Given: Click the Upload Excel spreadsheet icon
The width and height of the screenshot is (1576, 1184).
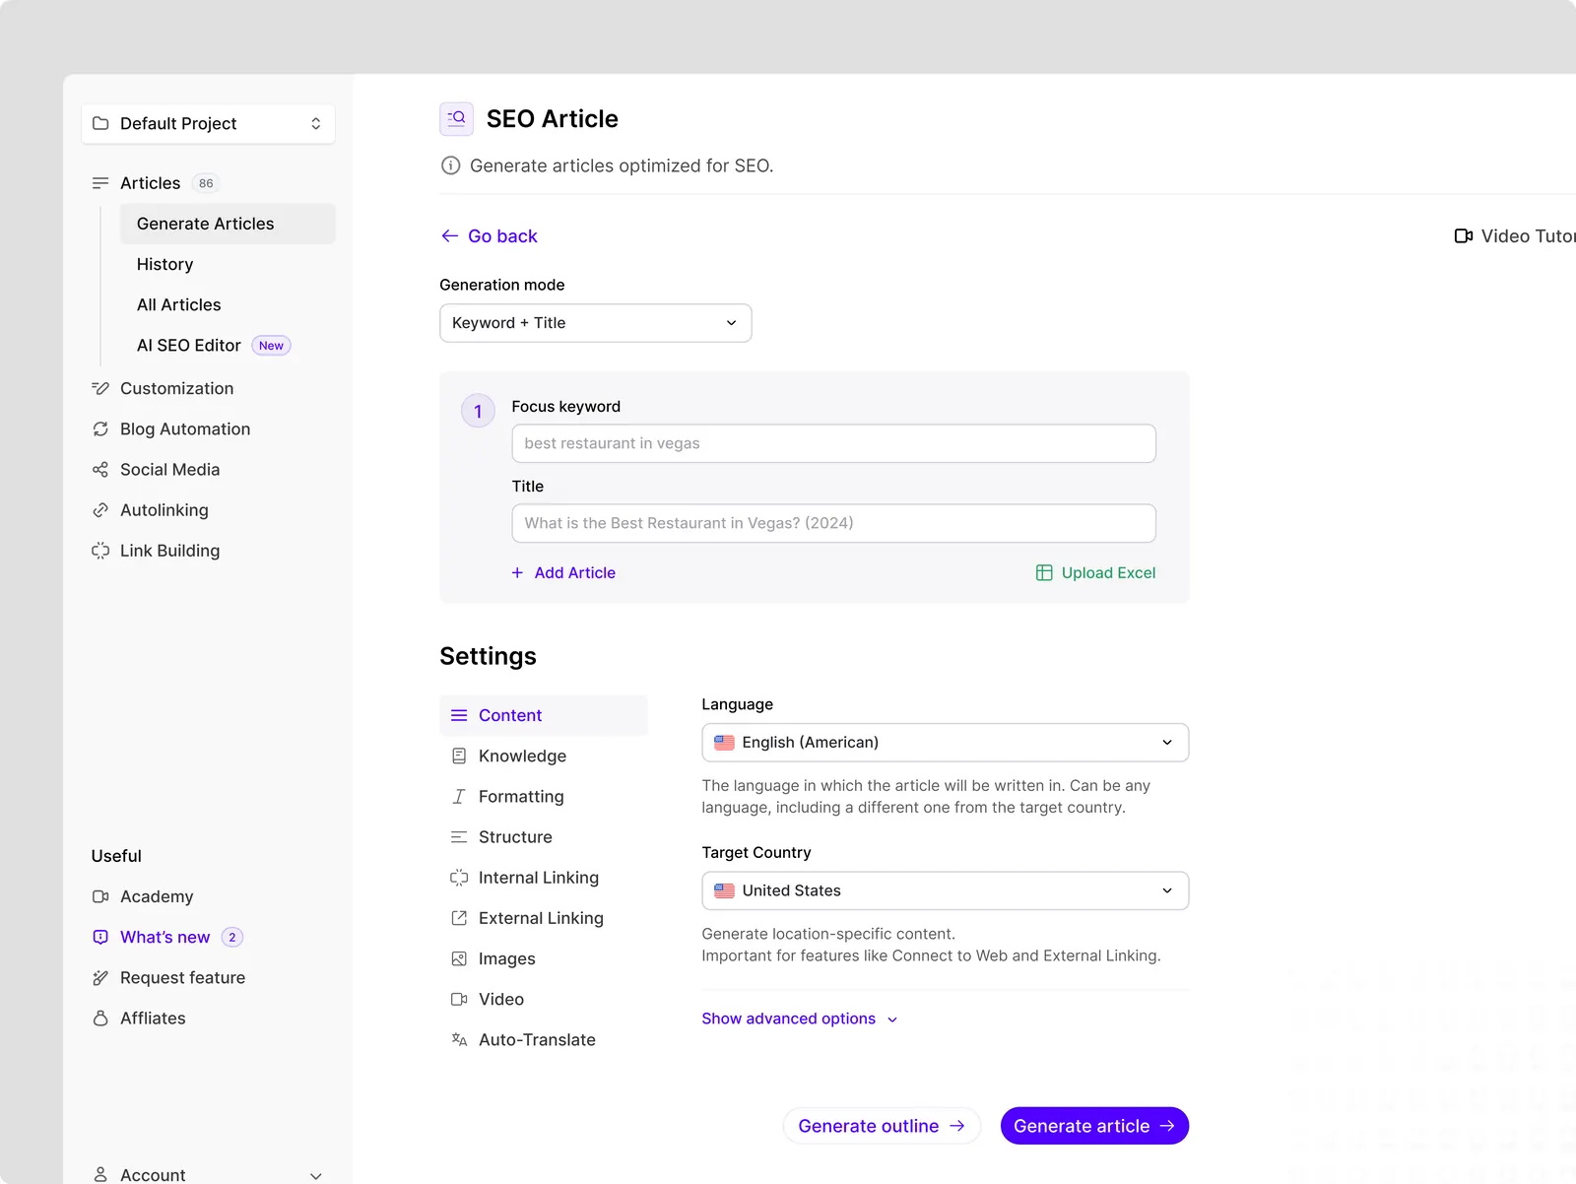Looking at the screenshot, I should (1044, 572).
